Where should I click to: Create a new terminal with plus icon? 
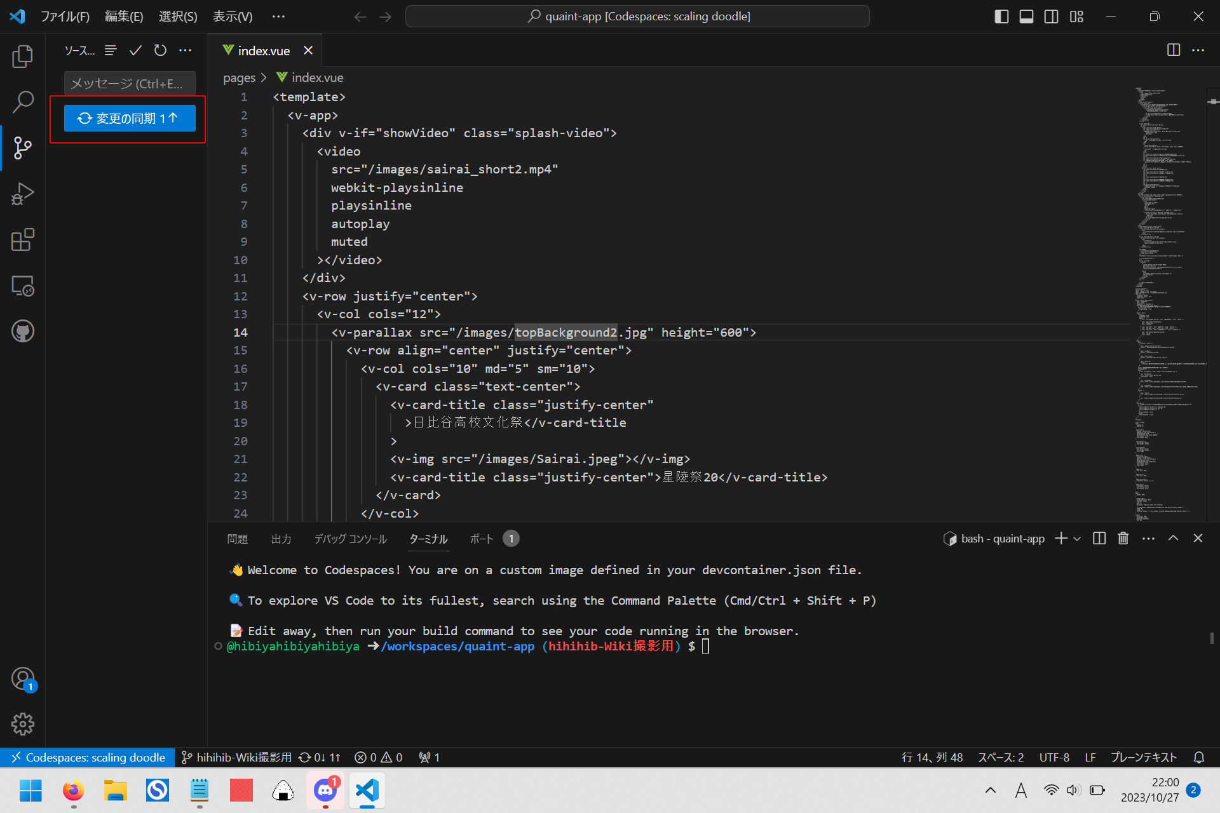1061,538
